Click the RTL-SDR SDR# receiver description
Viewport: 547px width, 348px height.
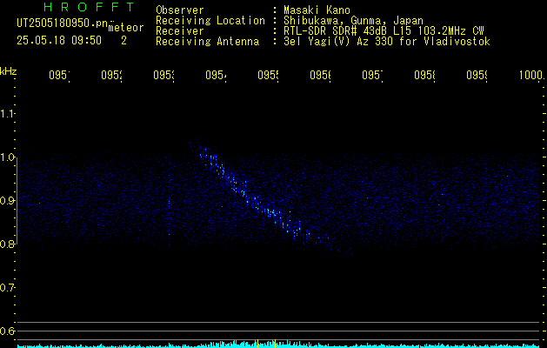click(384, 31)
